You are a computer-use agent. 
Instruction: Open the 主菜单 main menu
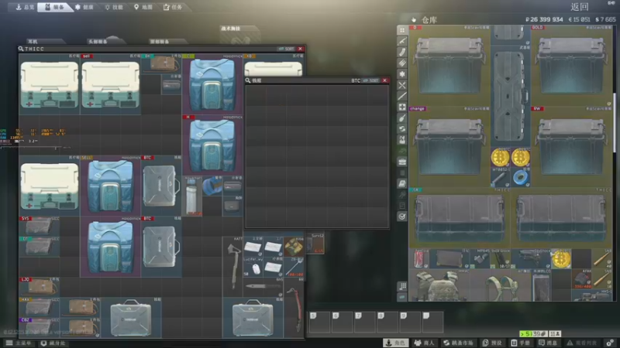(19, 343)
